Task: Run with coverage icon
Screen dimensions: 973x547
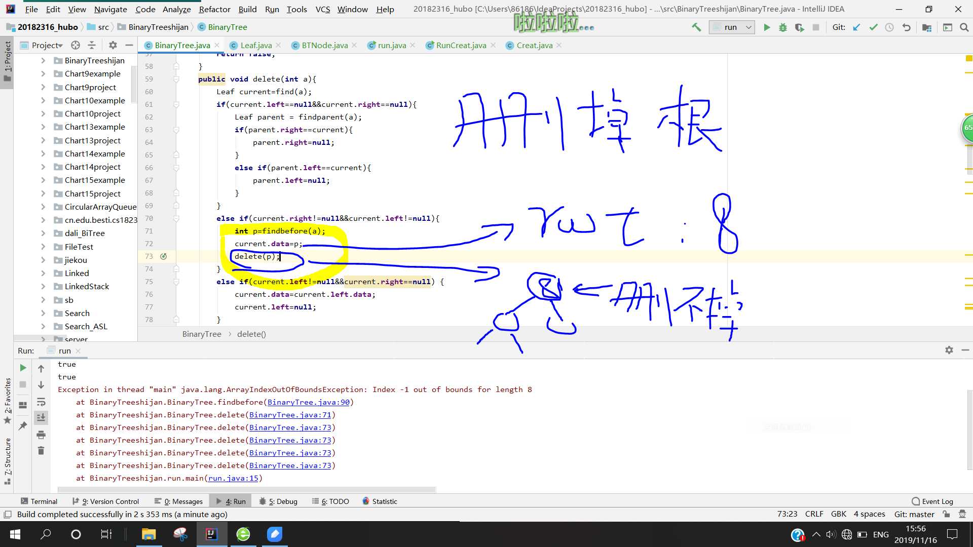Action: 800,27
